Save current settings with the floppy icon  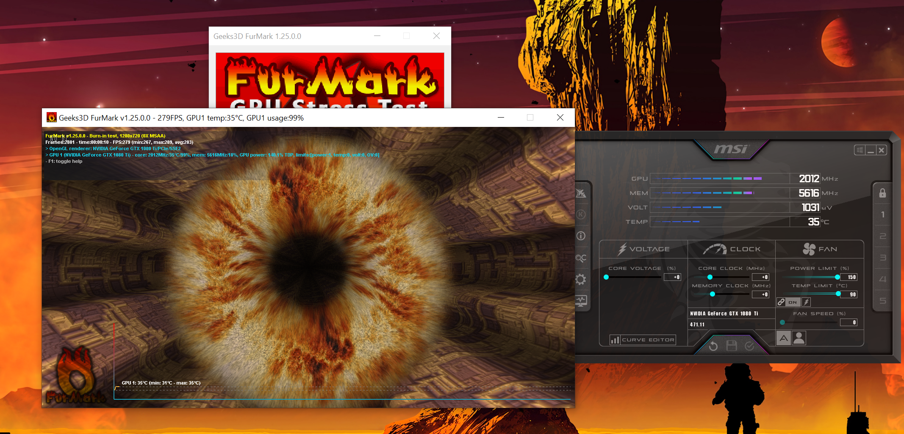[x=732, y=346]
